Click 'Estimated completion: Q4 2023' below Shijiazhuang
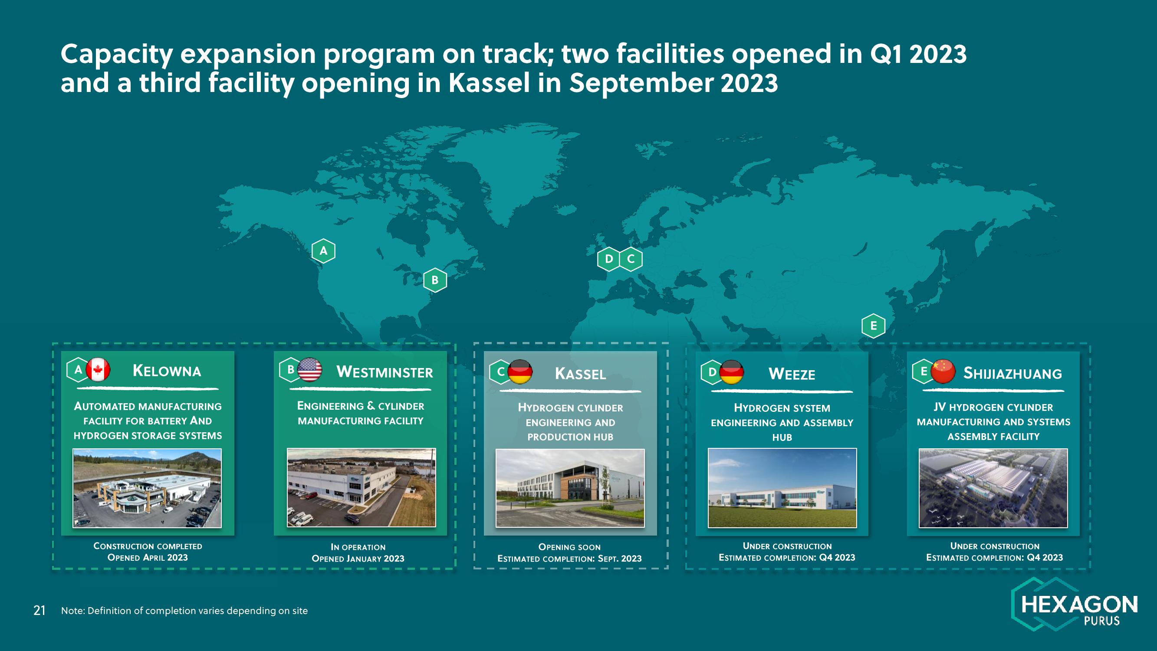This screenshot has width=1157, height=651. [x=995, y=558]
